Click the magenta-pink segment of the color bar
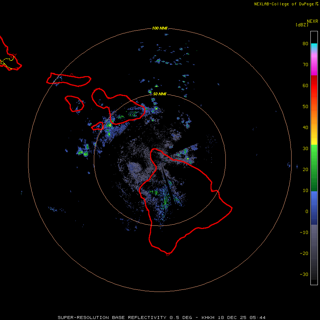The width and height of the screenshot is (320, 320). pyautogui.click(x=314, y=64)
